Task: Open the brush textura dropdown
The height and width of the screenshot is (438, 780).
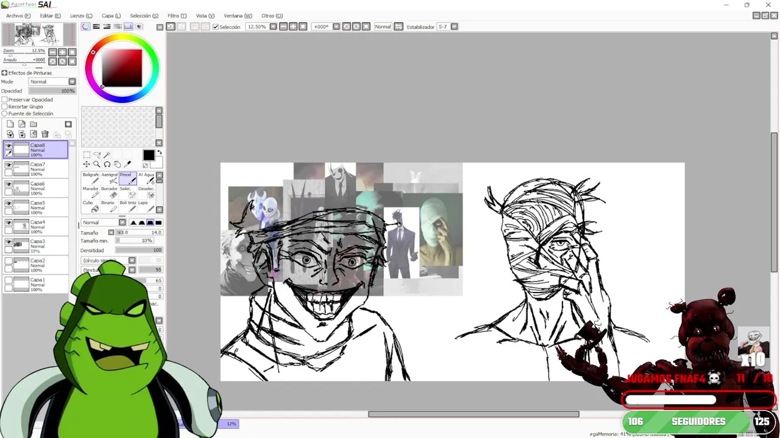Action: coord(132,269)
